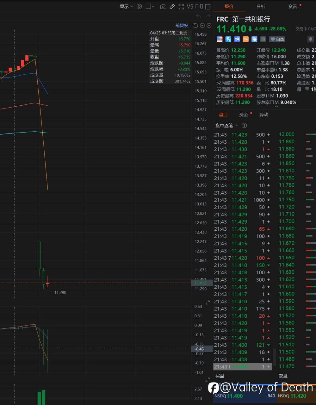Click FRC stock name header

[243, 19]
